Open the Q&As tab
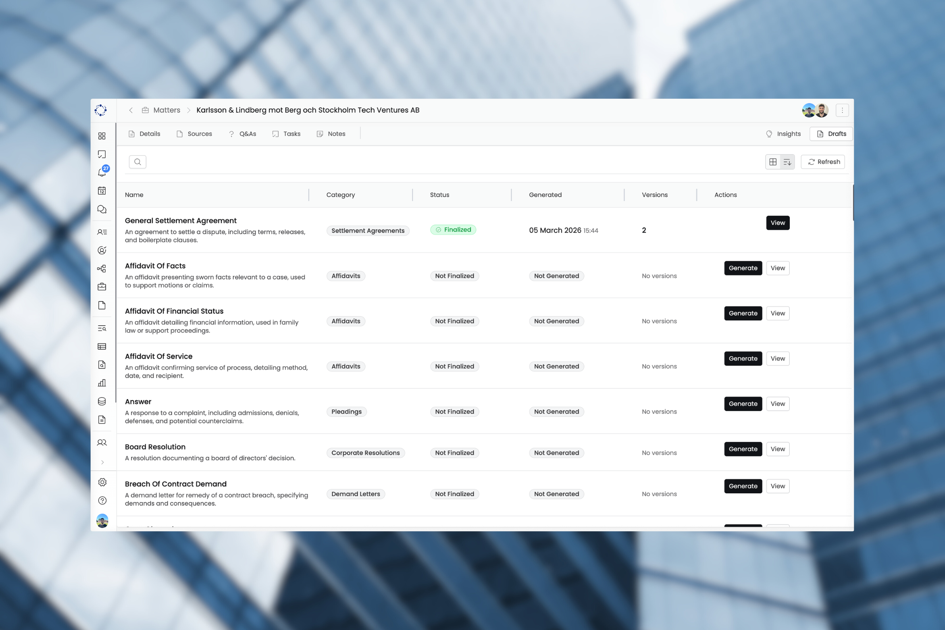Viewport: 945px width, 630px height. [242, 134]
